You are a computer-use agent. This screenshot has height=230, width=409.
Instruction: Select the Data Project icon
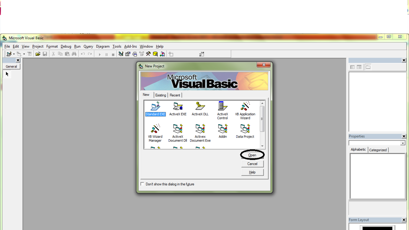(x=245, y=131)
